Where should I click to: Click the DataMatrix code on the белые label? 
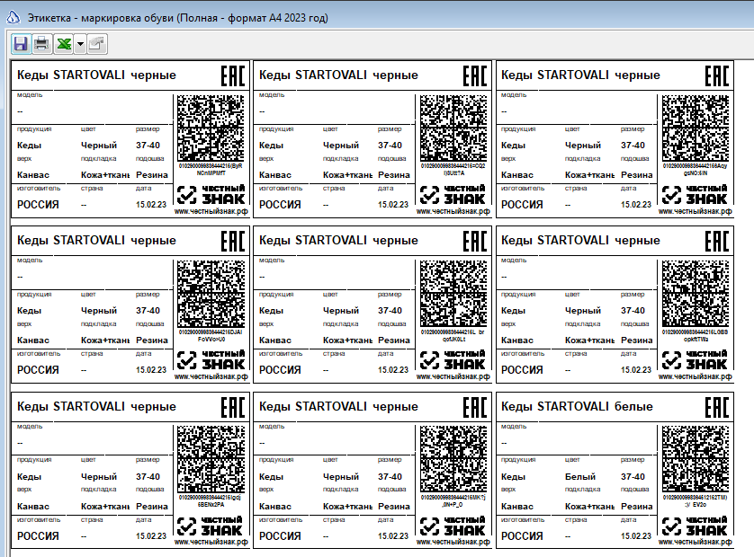click(696, 460)
